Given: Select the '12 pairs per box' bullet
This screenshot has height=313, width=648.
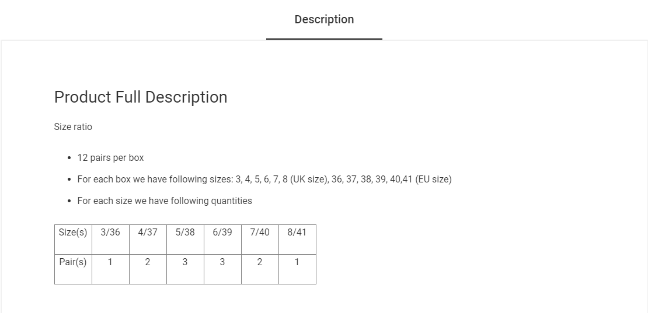Looking at the screenshot, I should pos(110,158).
